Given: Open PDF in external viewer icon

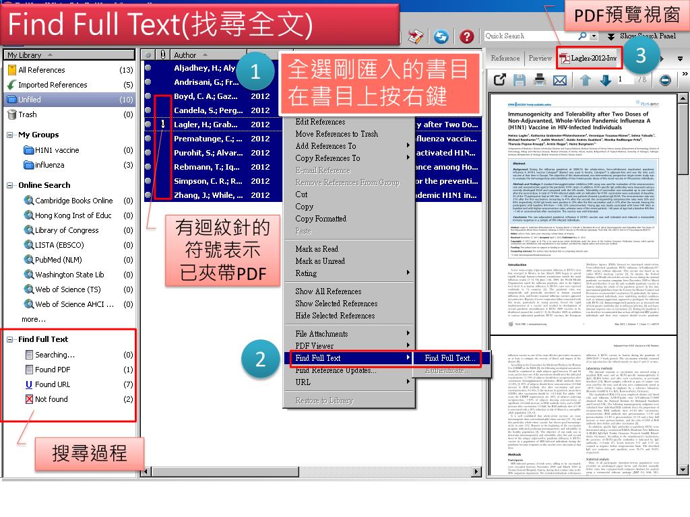Looking at the screenshot, I should click(499, 80).
